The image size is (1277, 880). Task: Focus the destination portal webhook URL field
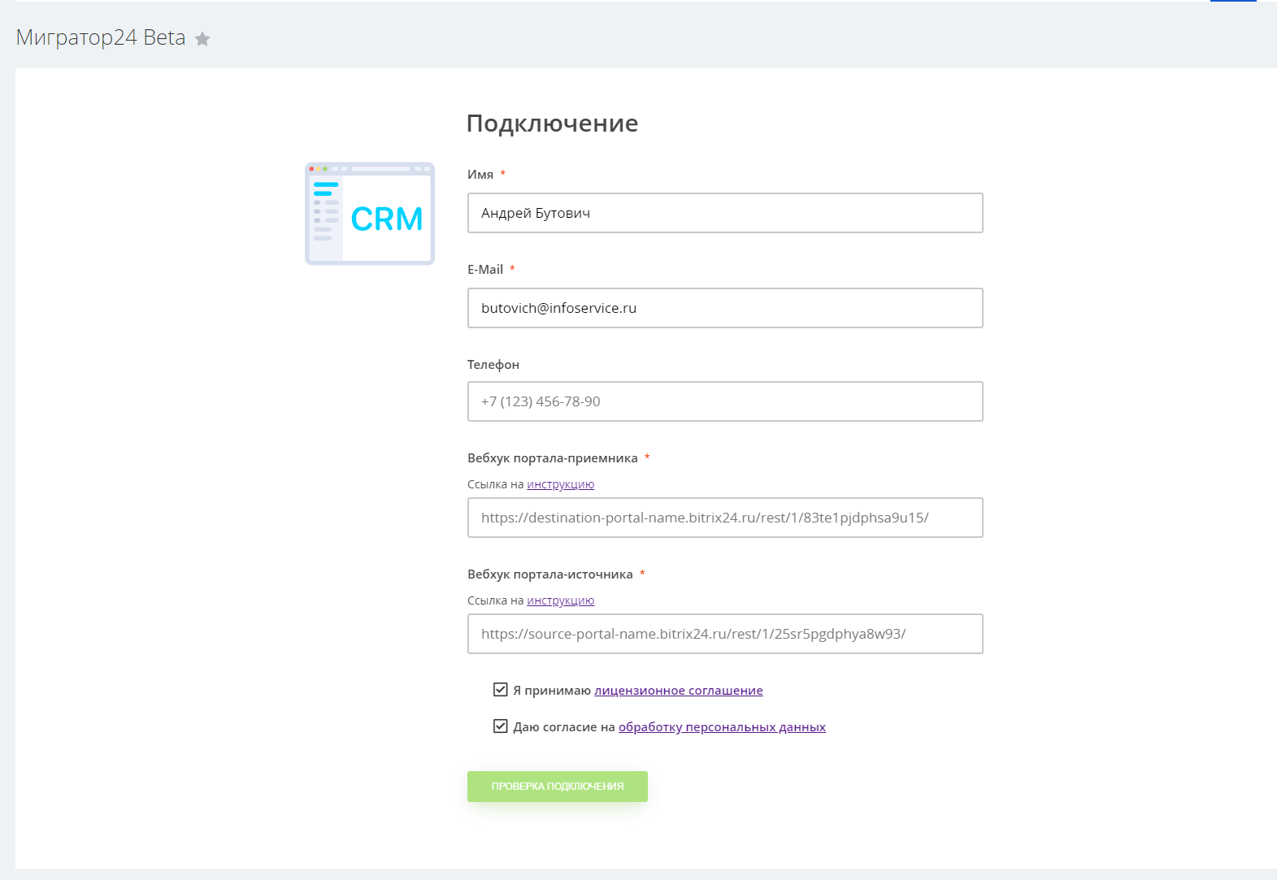pos(724,518)
